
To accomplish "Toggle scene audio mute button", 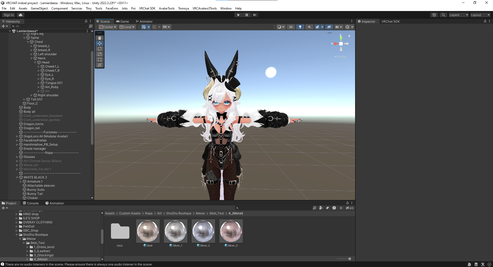I will coord(309,27).
